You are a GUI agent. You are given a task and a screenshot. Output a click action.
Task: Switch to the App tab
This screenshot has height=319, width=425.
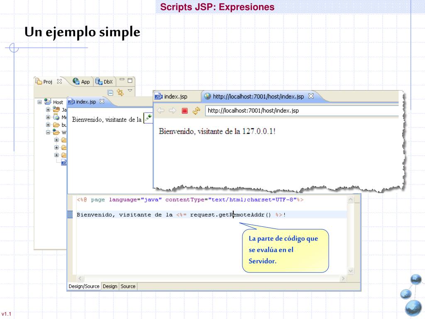[82, 81]
